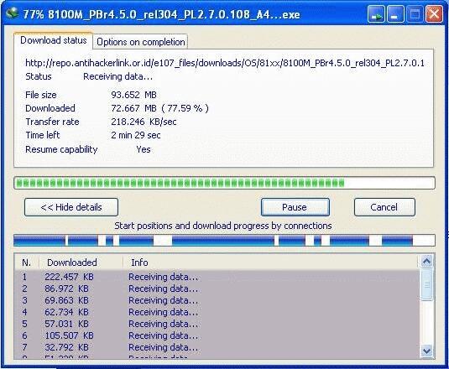This screenshot has height=369, width=449.
Task: Select connection row 2 with 86.972 KB
Action: pyautogui.click(x=217, y=288)
